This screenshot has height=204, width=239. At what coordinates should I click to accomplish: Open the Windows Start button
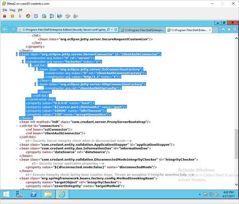click(6, 195)
